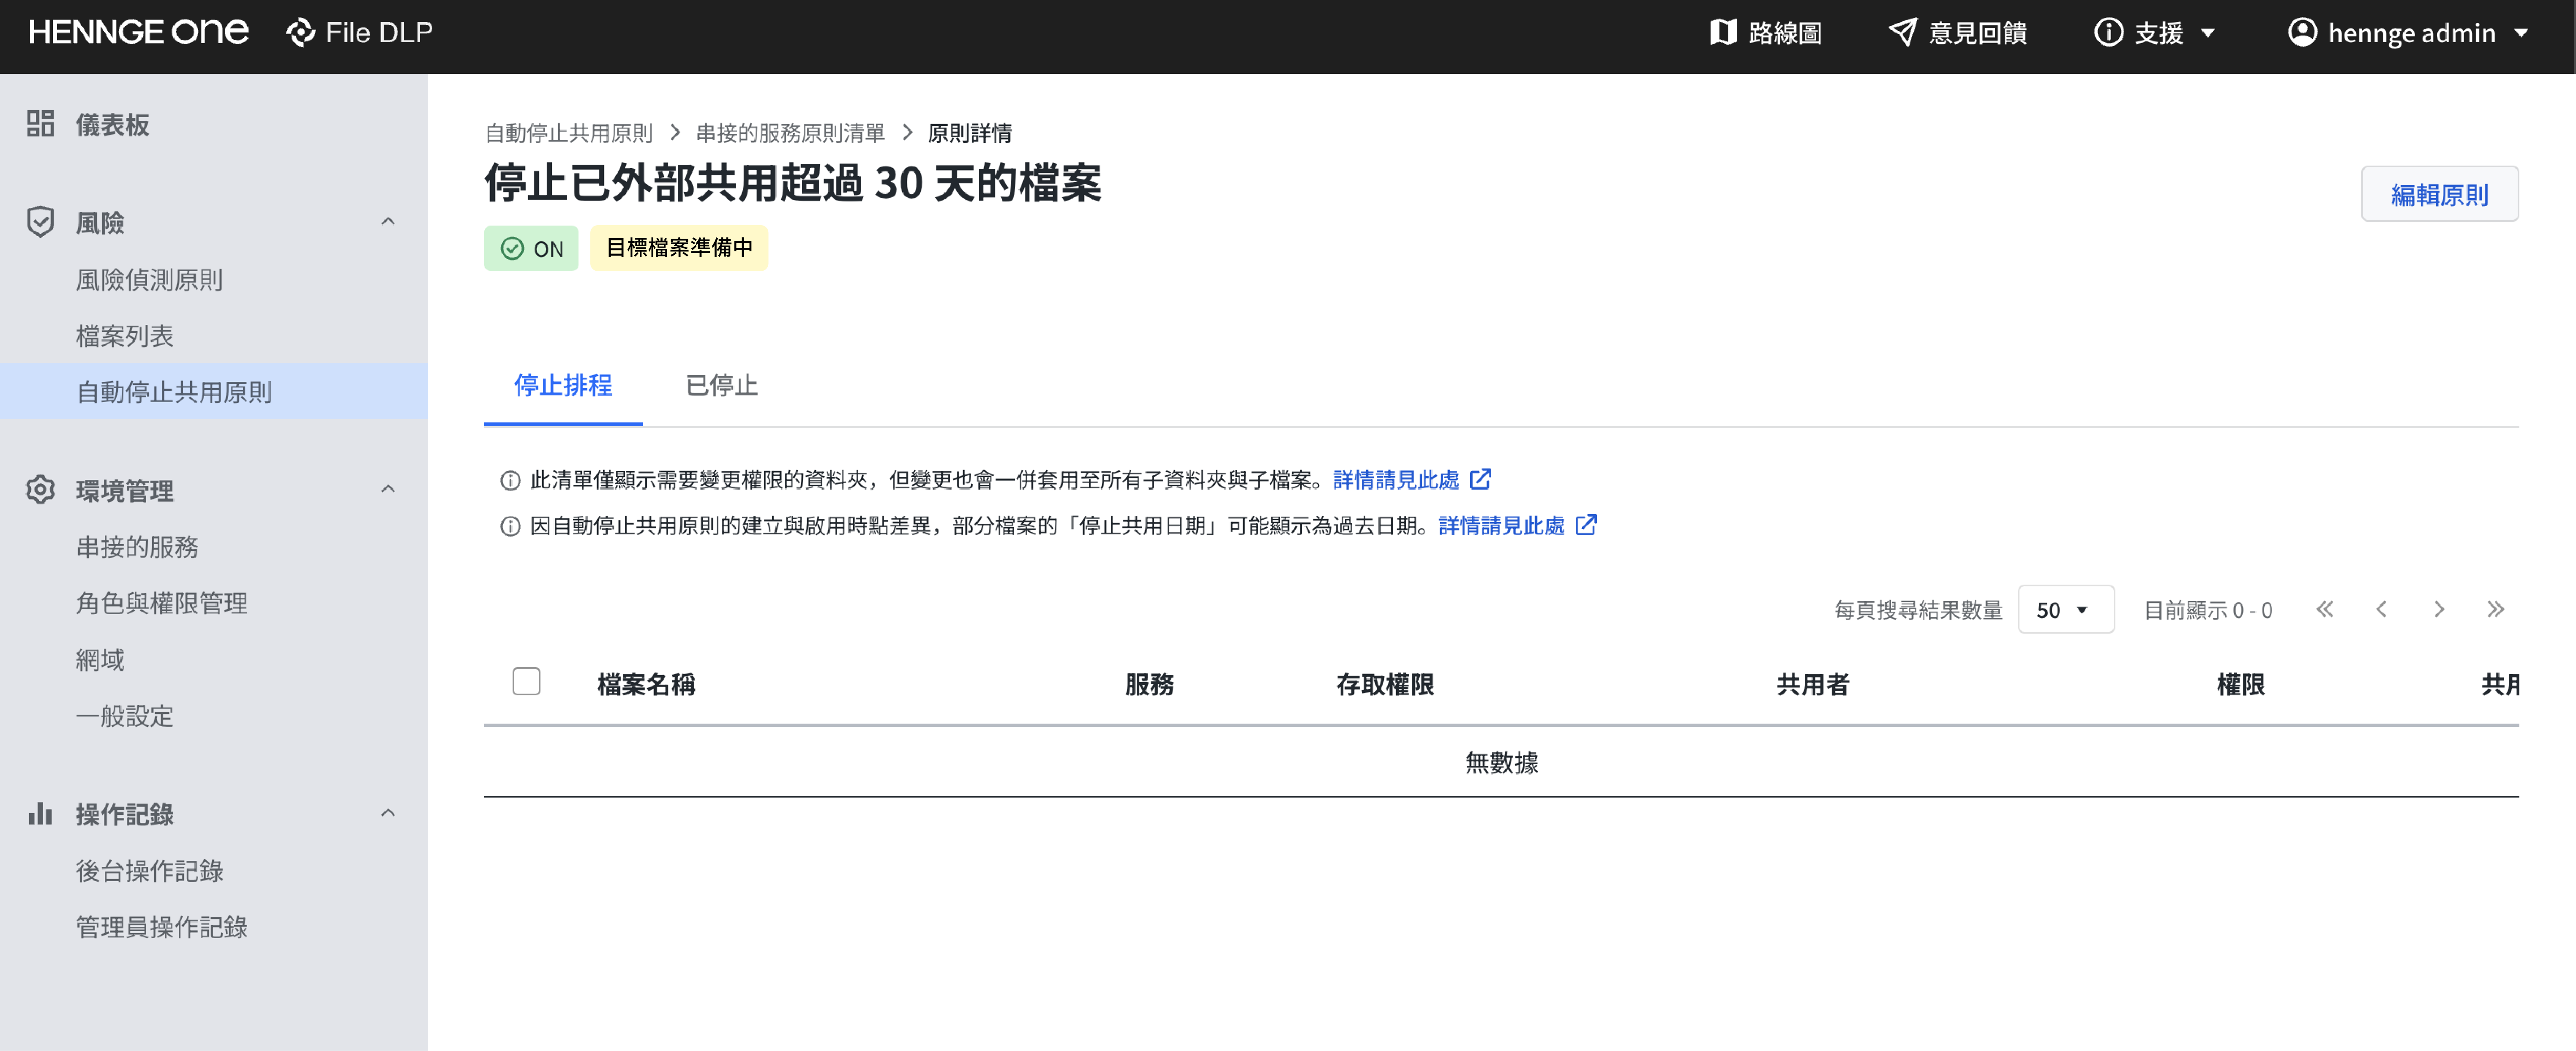2576x1051 pixels.
Task: Click the 儀表板 dashboard grid icon
Action: pyautogui.click(x=40, y=124)
